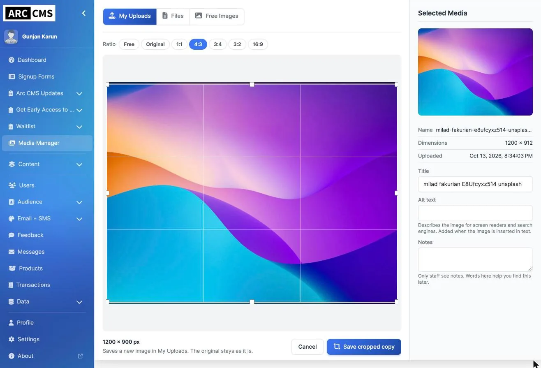Expand the Content section chevron
Image resolution: width=541 pixels, height=368 pixels.
[79, 164]
